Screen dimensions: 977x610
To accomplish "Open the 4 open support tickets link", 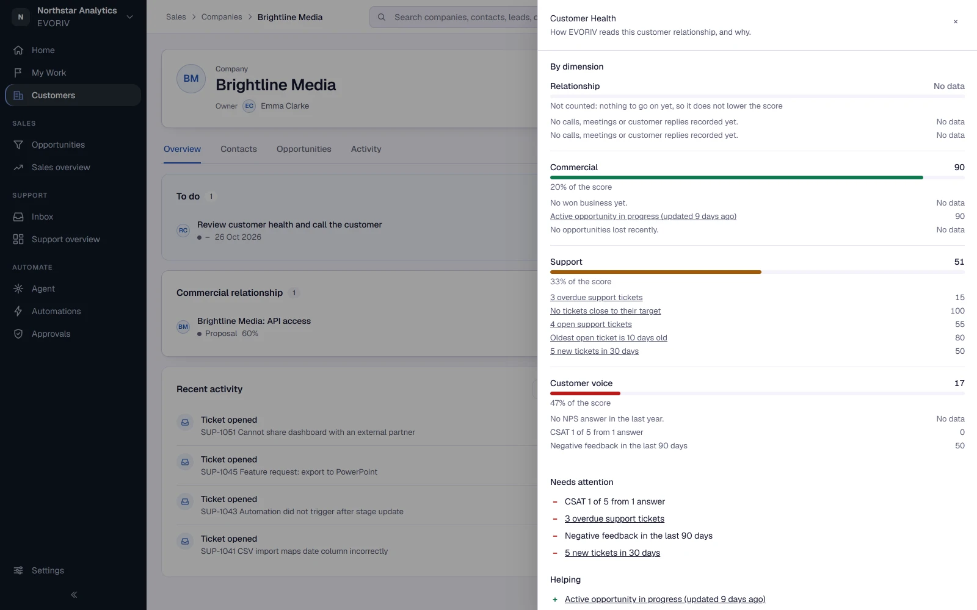I will coord(591,325).
